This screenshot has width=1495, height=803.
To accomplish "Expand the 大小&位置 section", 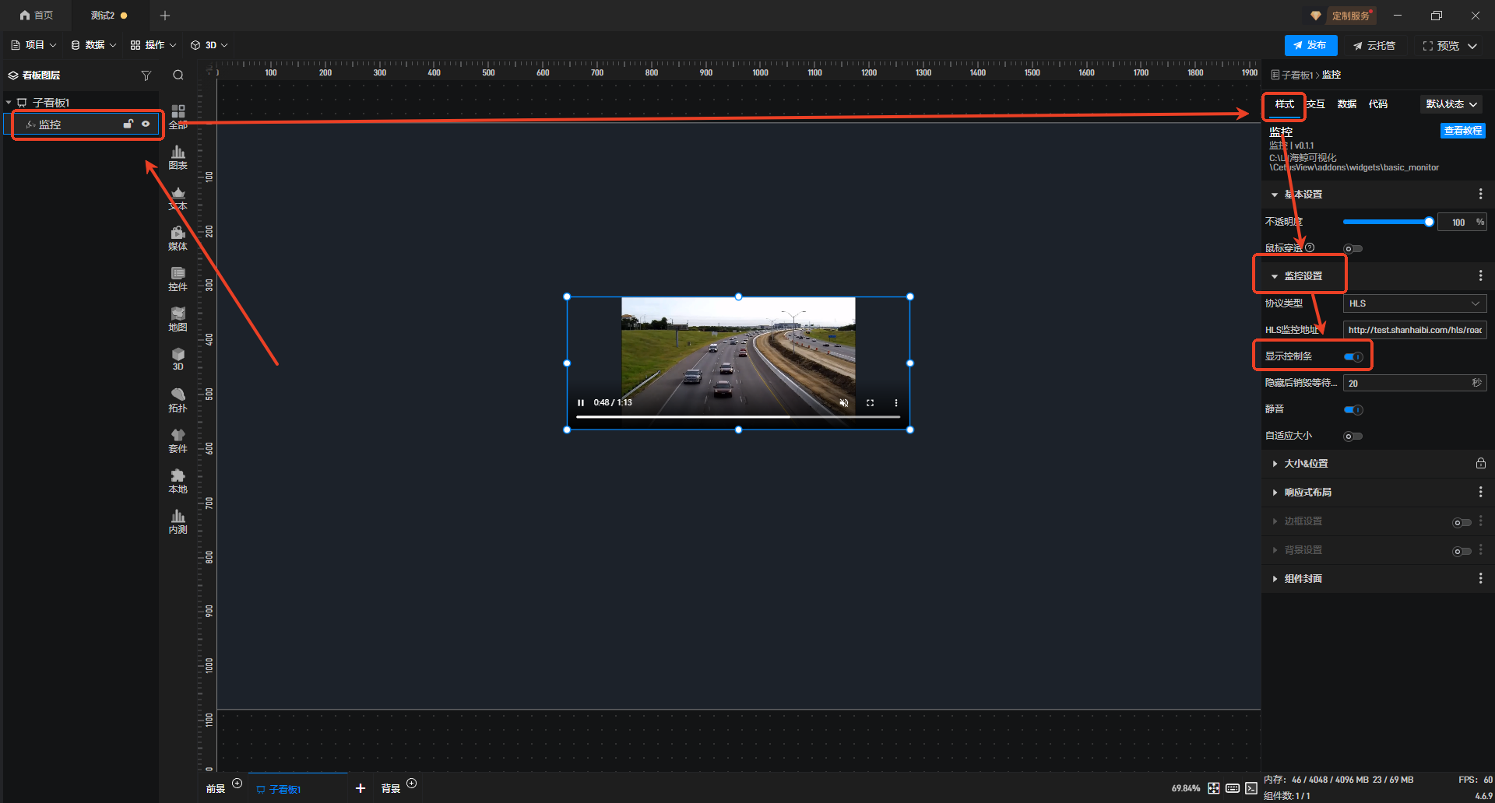I will [x=1306, y=464].
